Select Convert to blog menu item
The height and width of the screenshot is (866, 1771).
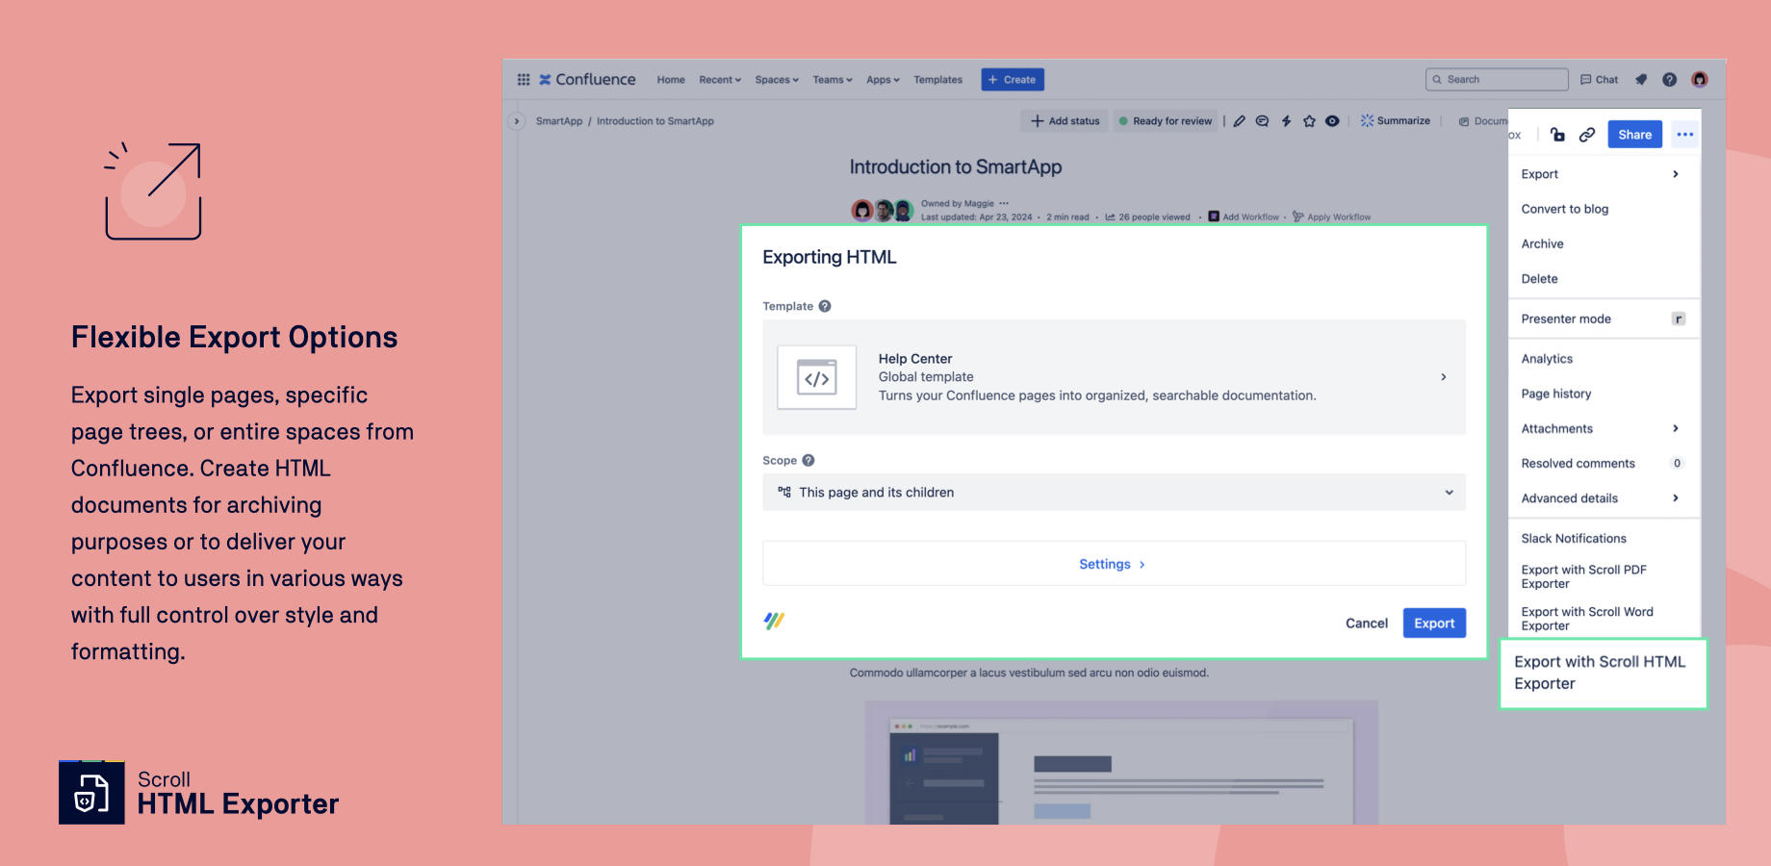click(1563, 209)
